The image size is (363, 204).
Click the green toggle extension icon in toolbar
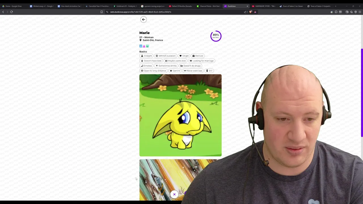(x=332, y=12)
